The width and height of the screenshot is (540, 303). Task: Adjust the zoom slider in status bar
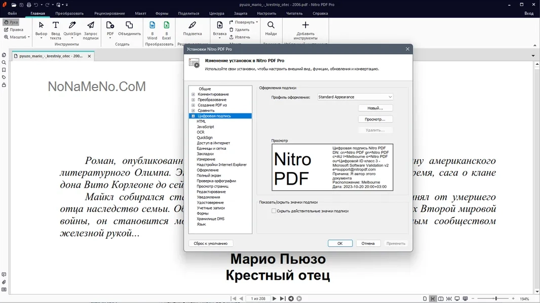495,299
